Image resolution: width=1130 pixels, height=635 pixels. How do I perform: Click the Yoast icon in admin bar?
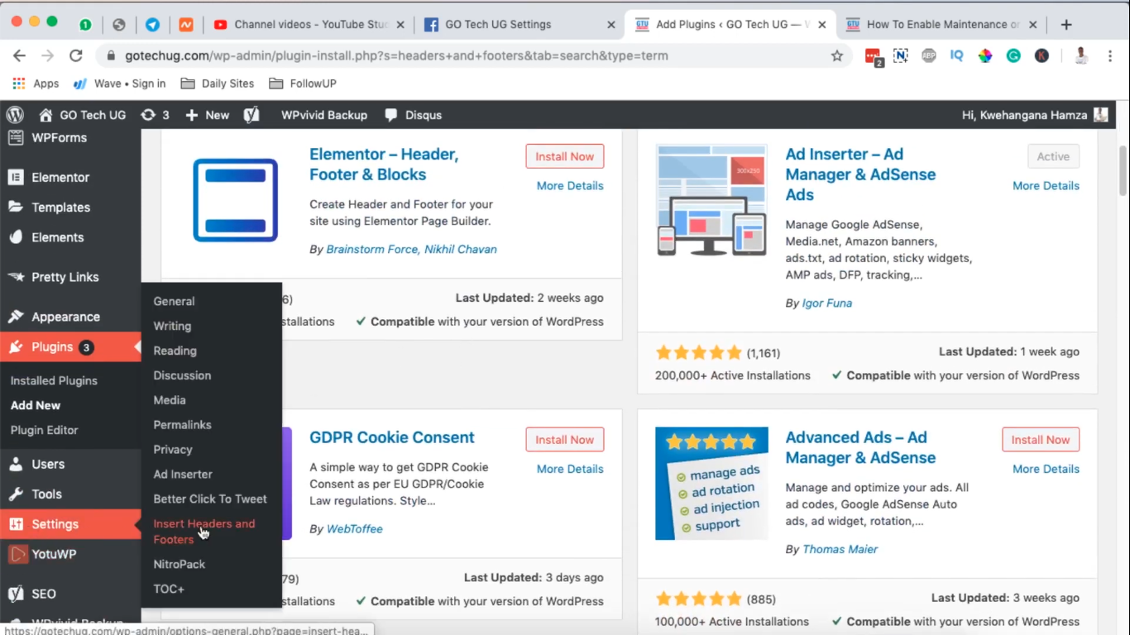pyautogui.click(x=251, y=115)
